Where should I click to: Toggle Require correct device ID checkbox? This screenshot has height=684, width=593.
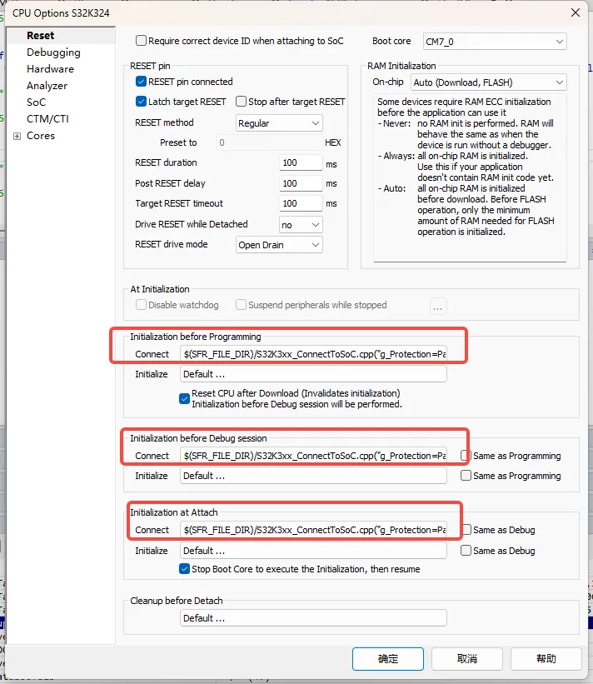[x=141, y=41]
